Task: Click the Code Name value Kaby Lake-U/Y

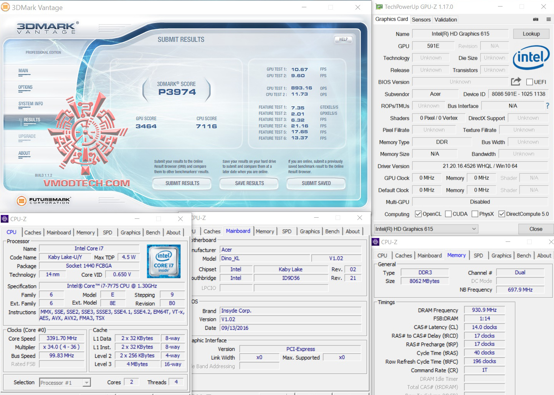Action: point(65,257)
